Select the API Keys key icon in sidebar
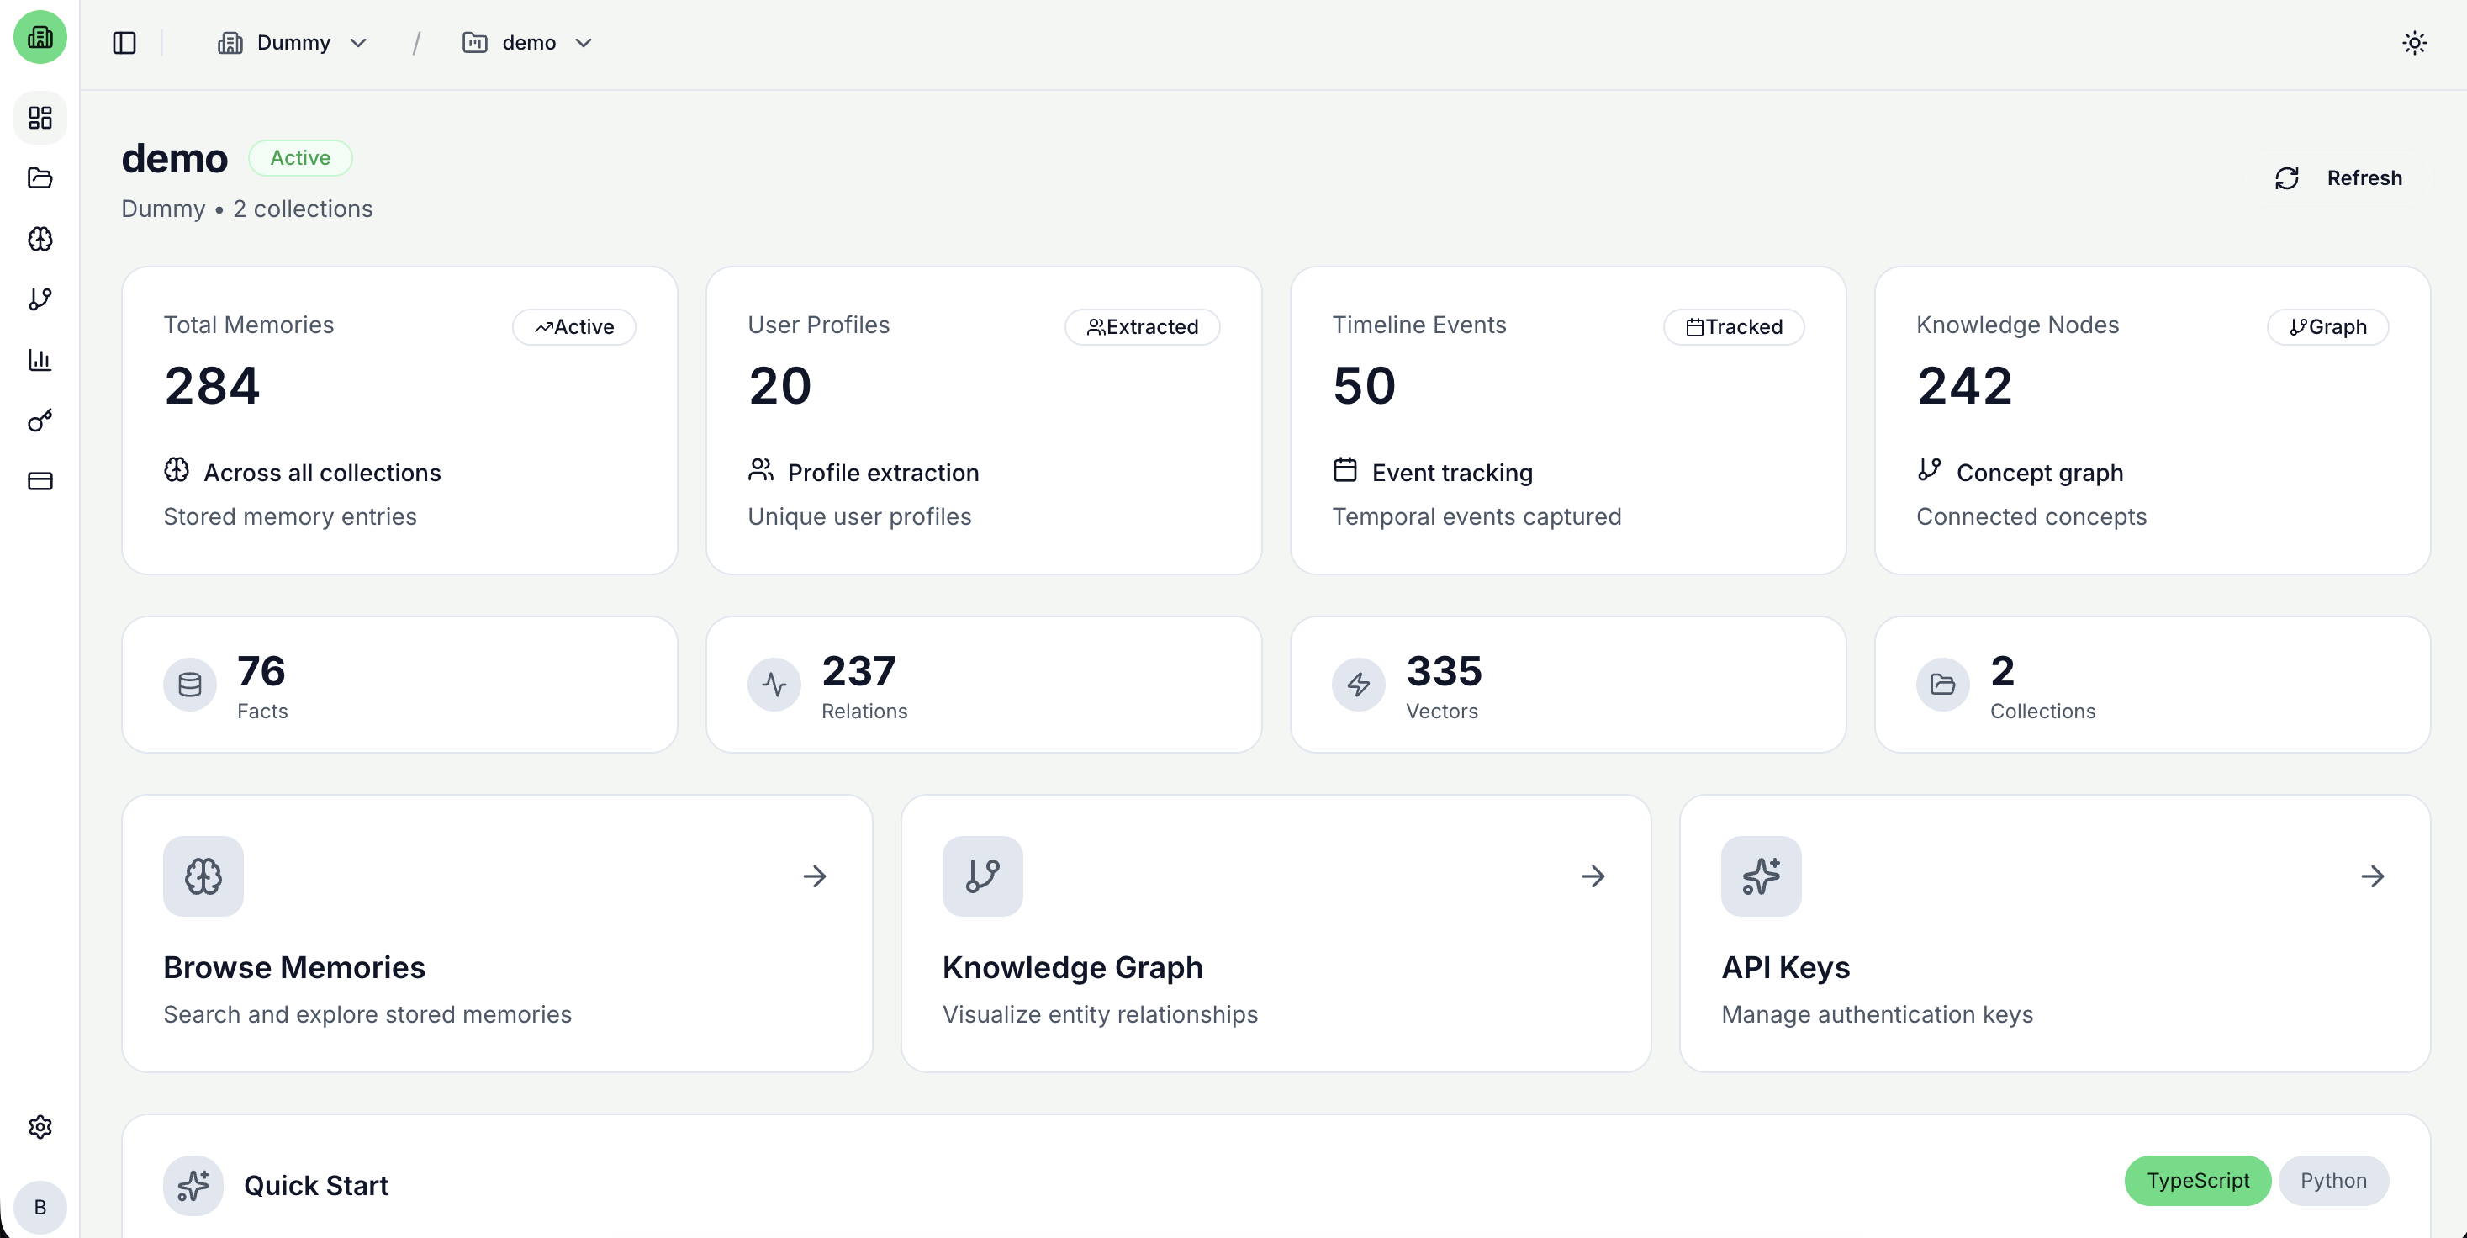This screenshot has height=1238, width=2467. click(x=40, y=420)
